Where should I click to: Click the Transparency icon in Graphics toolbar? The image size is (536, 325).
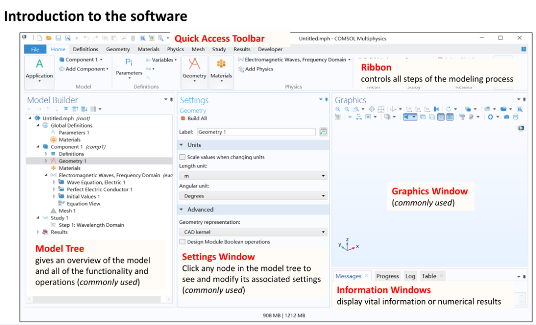pos(423,117)
